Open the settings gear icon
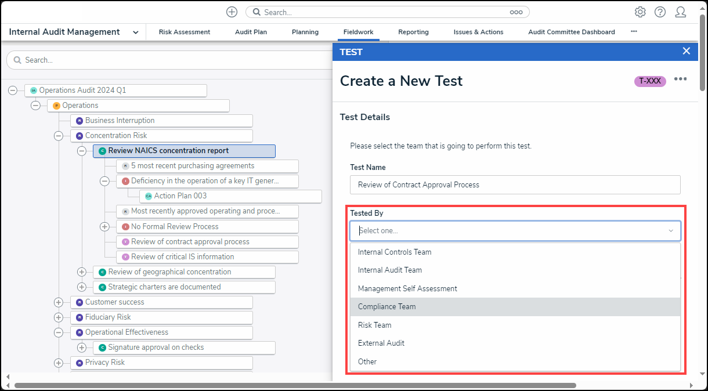Image resolution: width=708 pixels, height=391 pixels. tap(640, 12)
